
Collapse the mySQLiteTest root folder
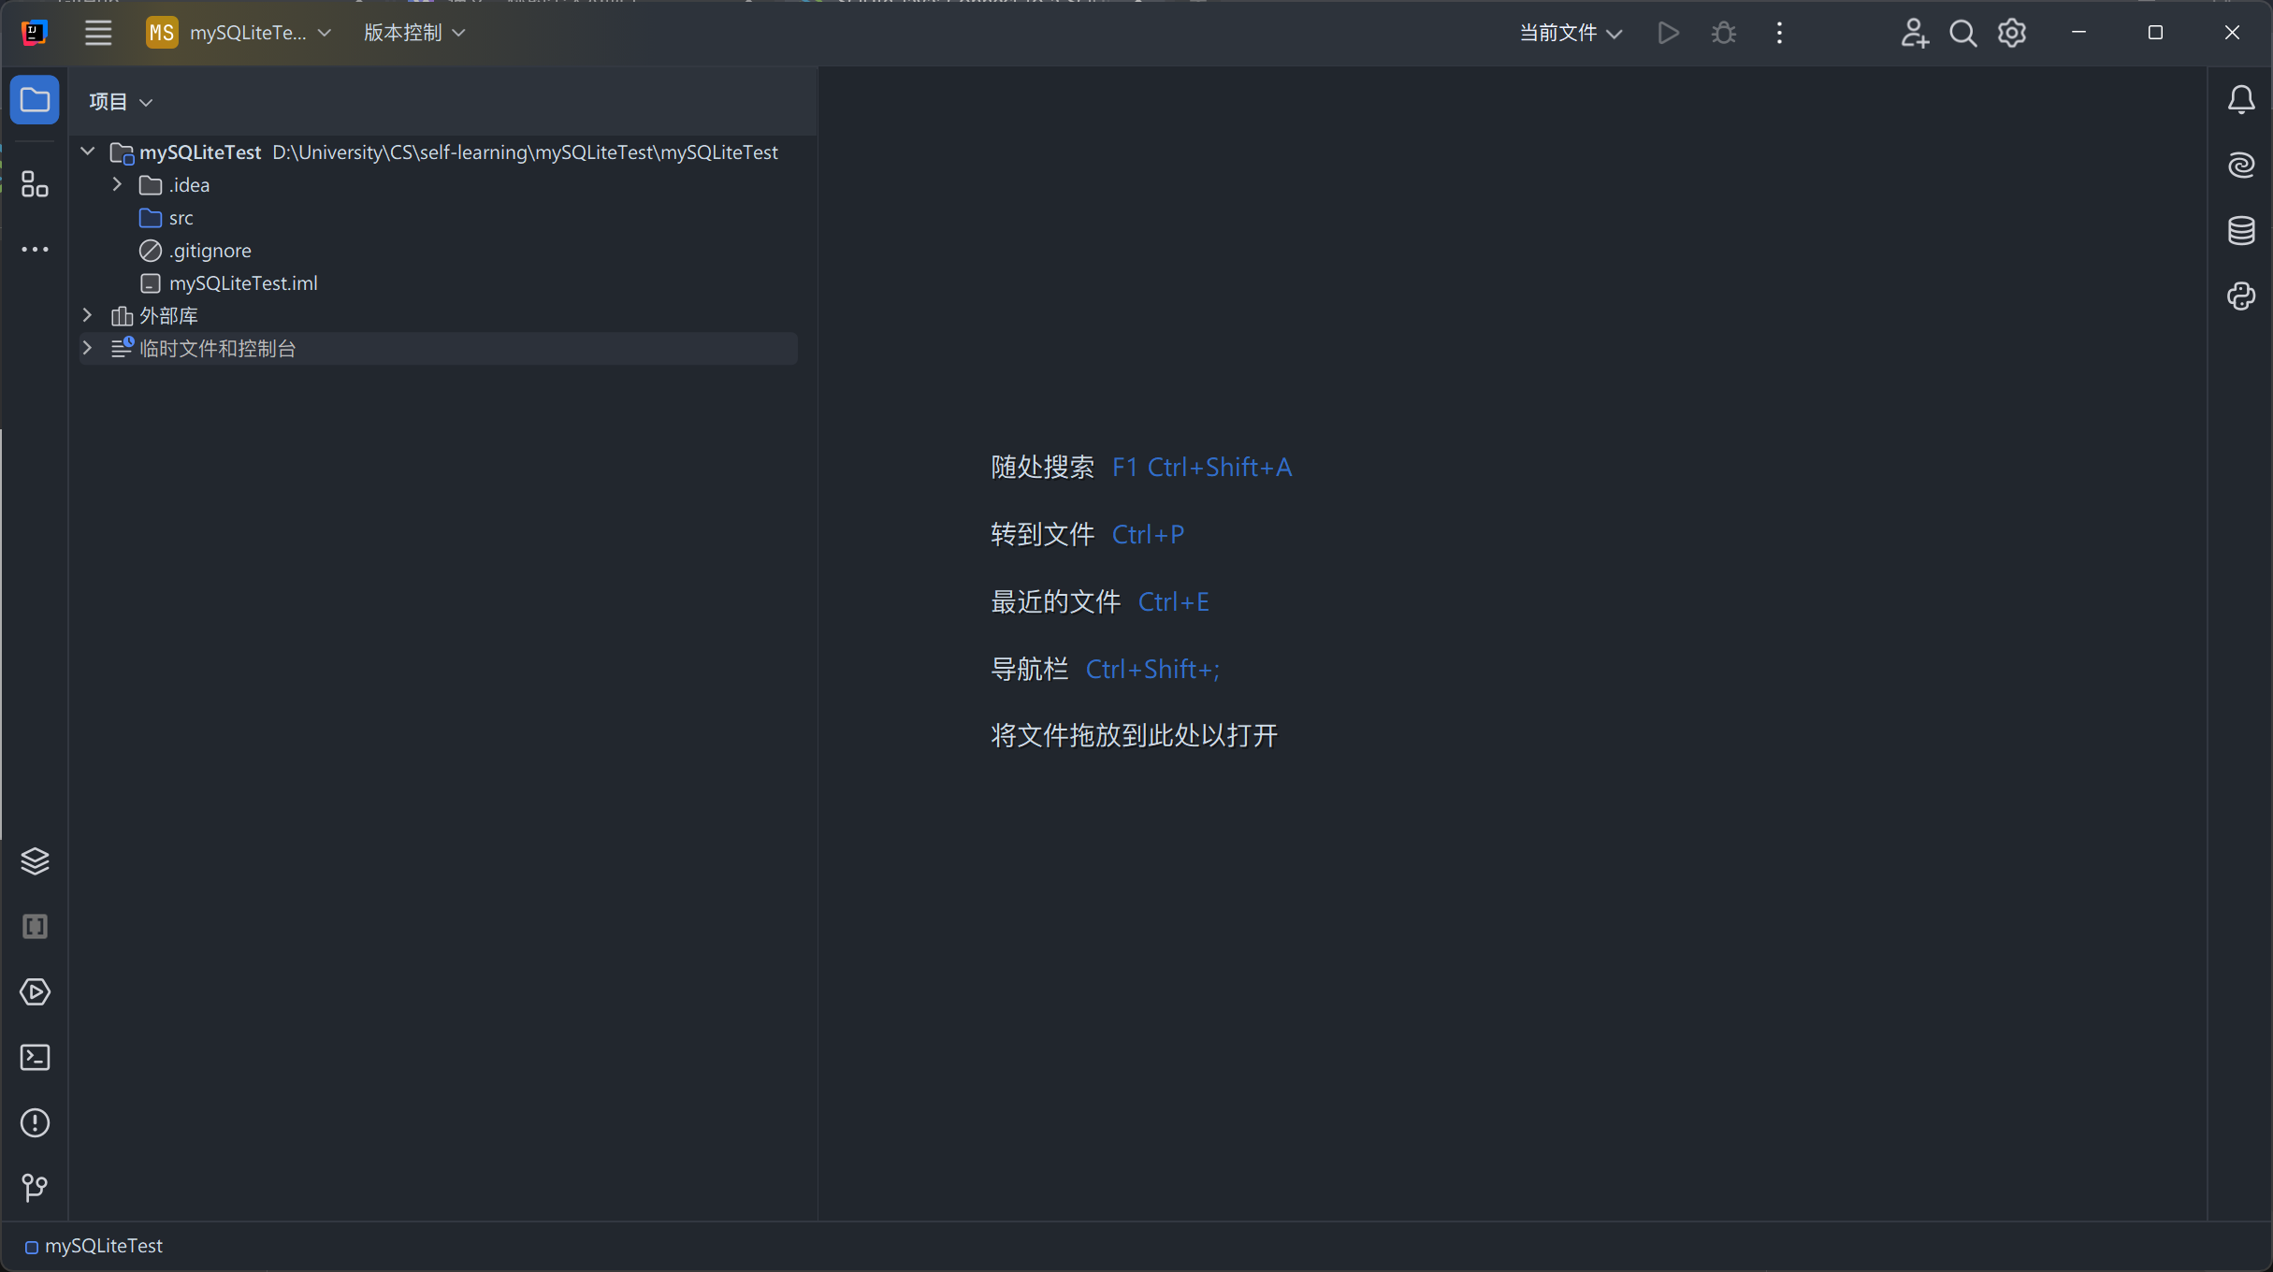pyautogui.click(x=87, y=152)
